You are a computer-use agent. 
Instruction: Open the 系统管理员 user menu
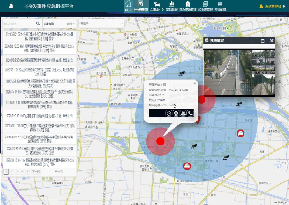(x=272, y=6)
